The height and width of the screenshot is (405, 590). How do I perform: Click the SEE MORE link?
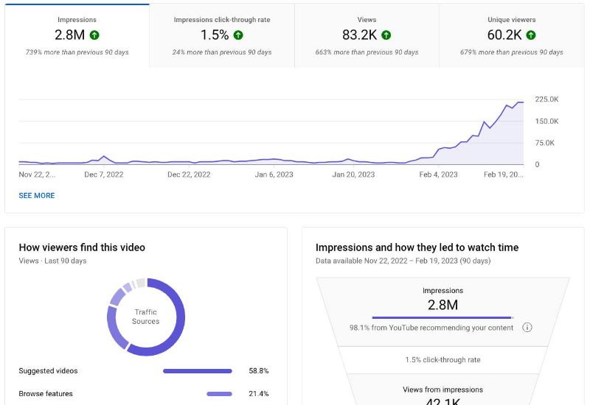coord(37,196)
